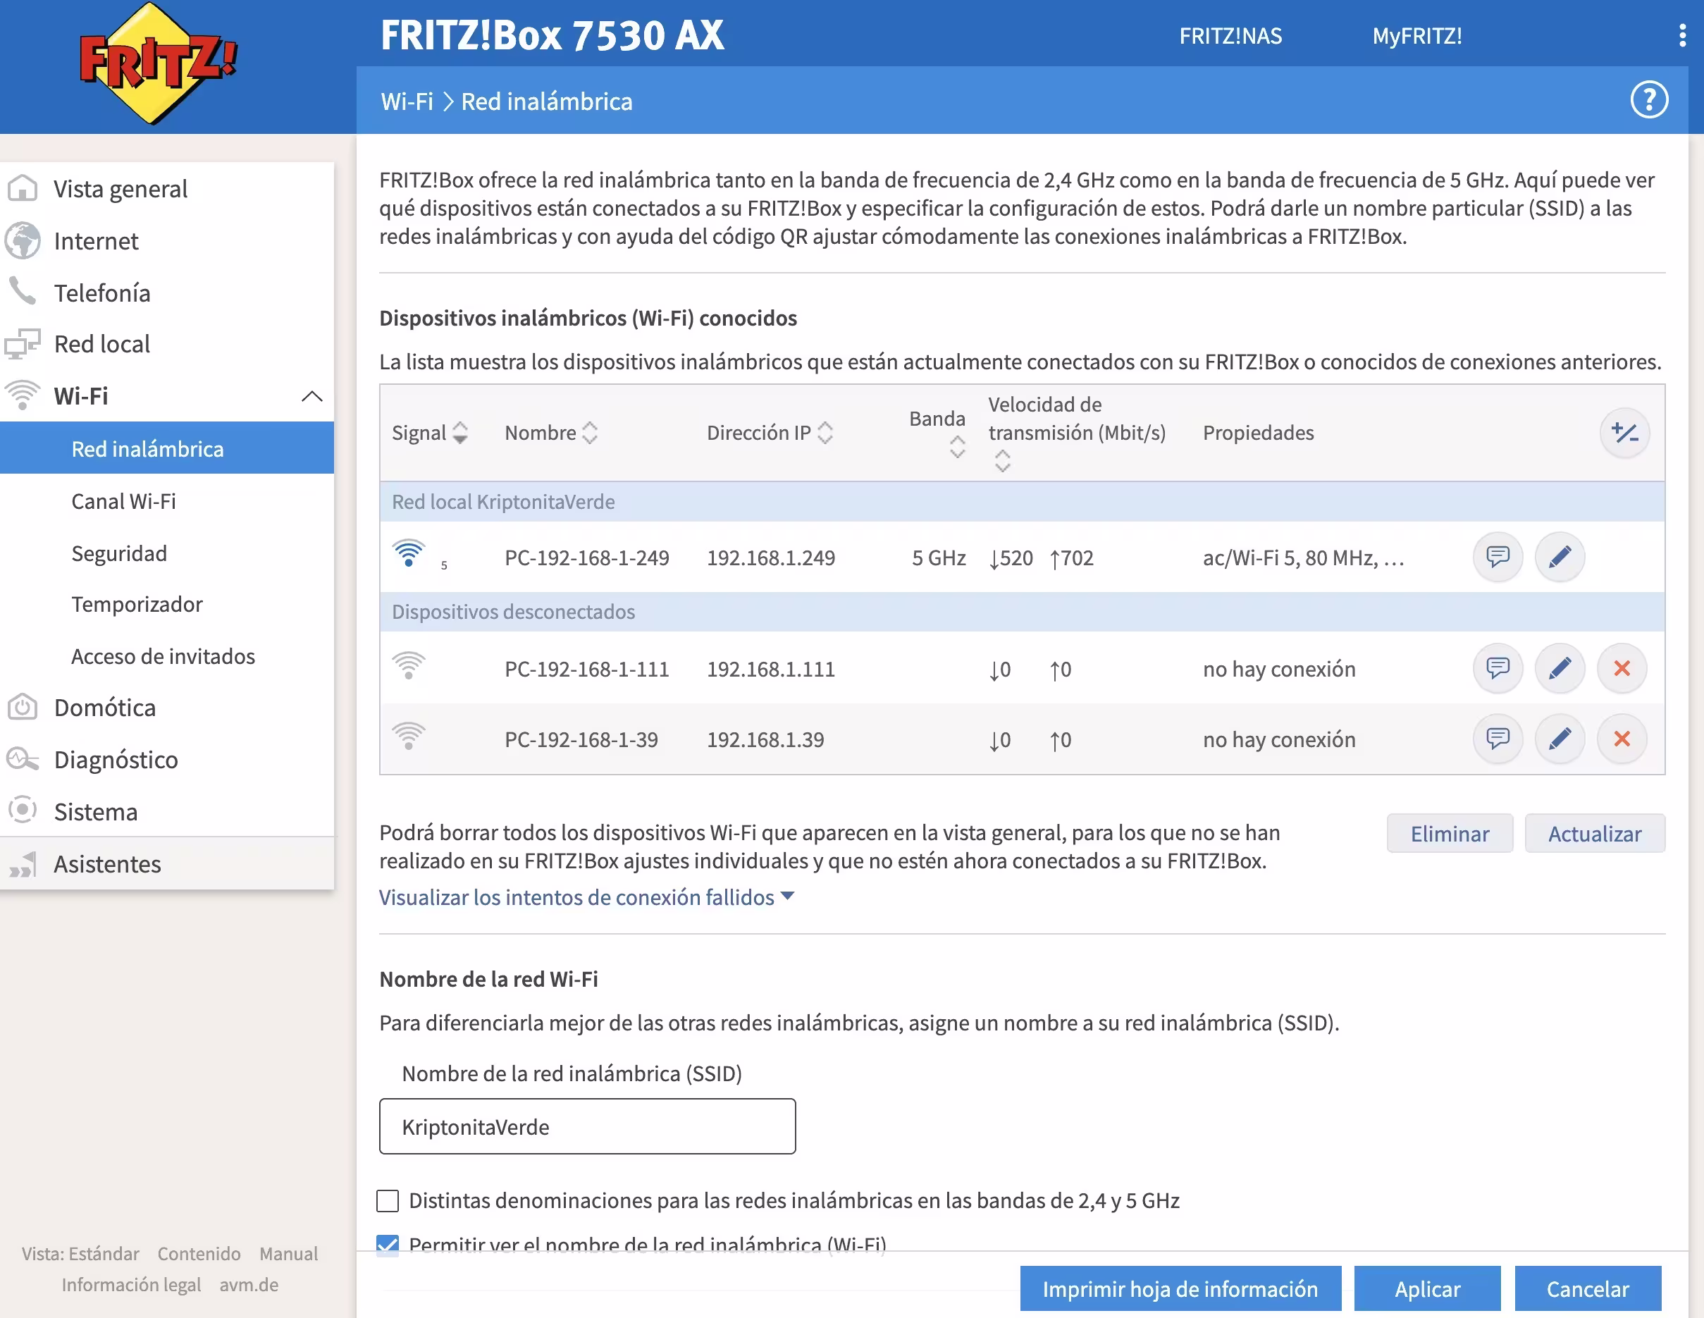Open Información legal footer link
Screen dimensions: 1704x1318
tap(131, 1284)
